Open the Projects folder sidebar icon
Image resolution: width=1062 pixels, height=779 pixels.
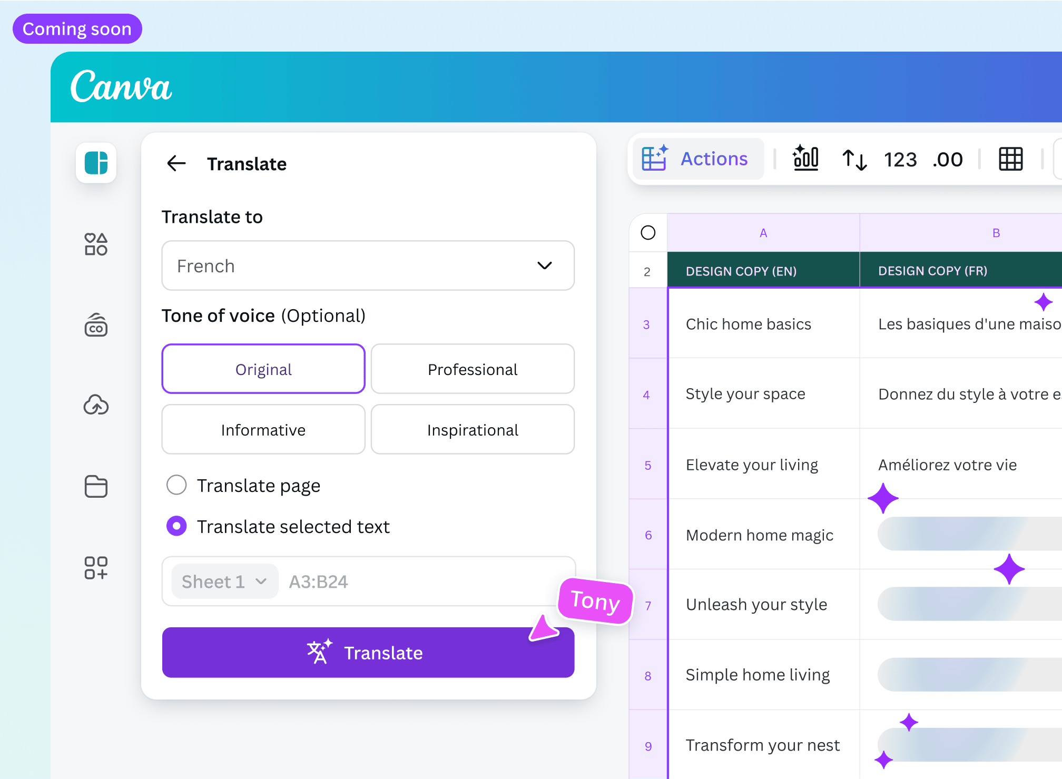pos(96,486)
